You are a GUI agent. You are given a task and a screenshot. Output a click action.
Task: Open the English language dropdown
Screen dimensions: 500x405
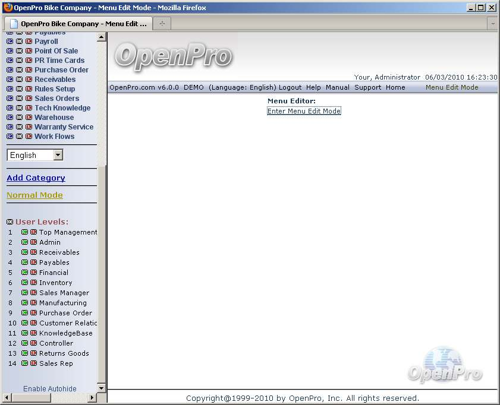point(58,155)
